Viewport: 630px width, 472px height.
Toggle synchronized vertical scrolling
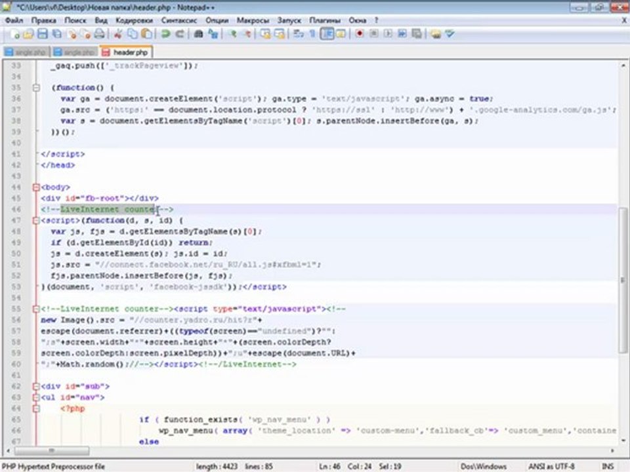pos(265,34)
